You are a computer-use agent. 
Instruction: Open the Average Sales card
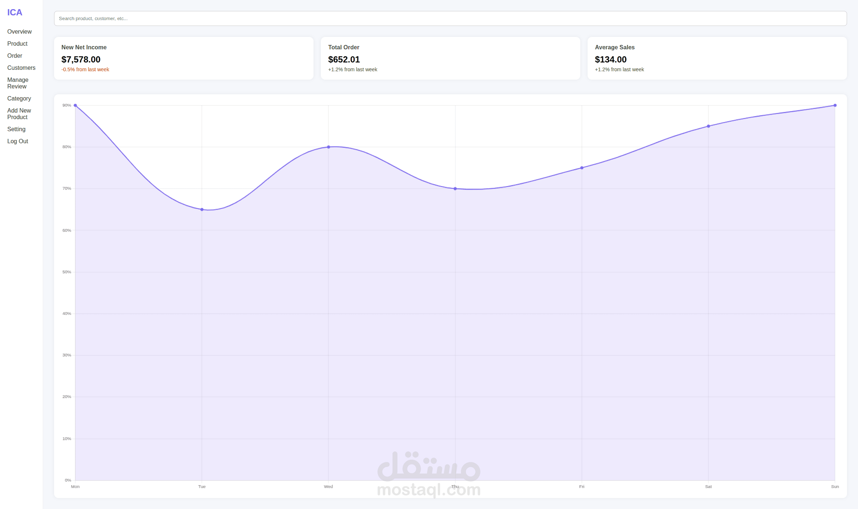click(717, 58)
